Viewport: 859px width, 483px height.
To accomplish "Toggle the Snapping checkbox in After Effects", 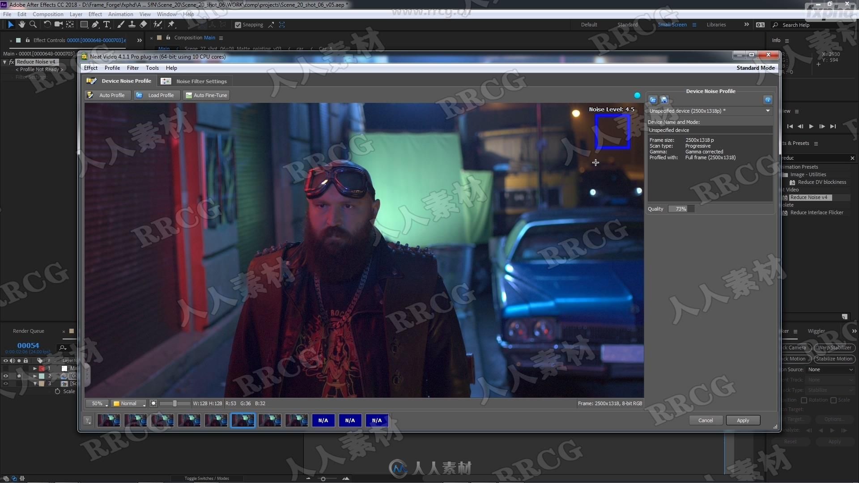I will (238, 24).
